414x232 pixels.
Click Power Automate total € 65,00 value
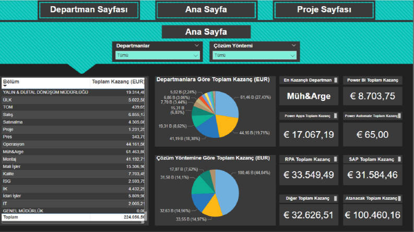pos(373,135)
